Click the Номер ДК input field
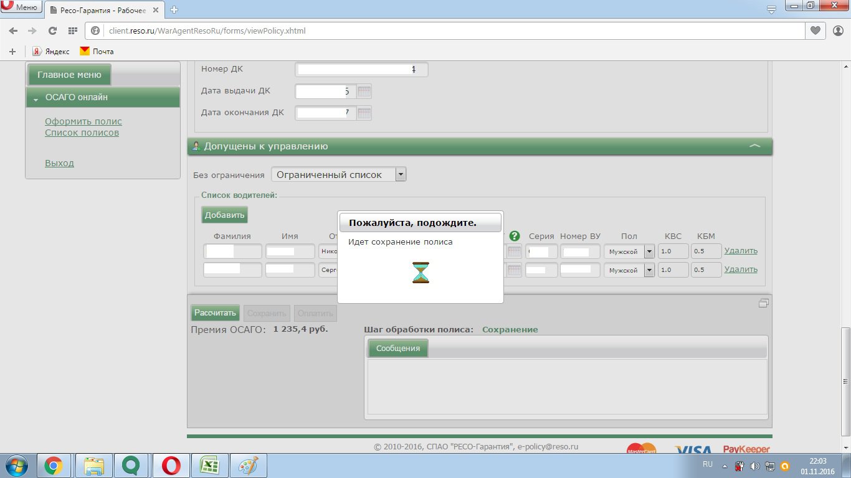The image size is (851, 478). [x=361, y=70]
